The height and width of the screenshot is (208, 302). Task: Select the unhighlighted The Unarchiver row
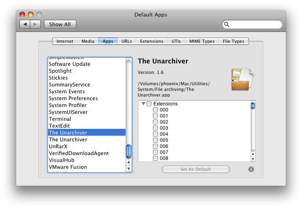pos(87,139)
